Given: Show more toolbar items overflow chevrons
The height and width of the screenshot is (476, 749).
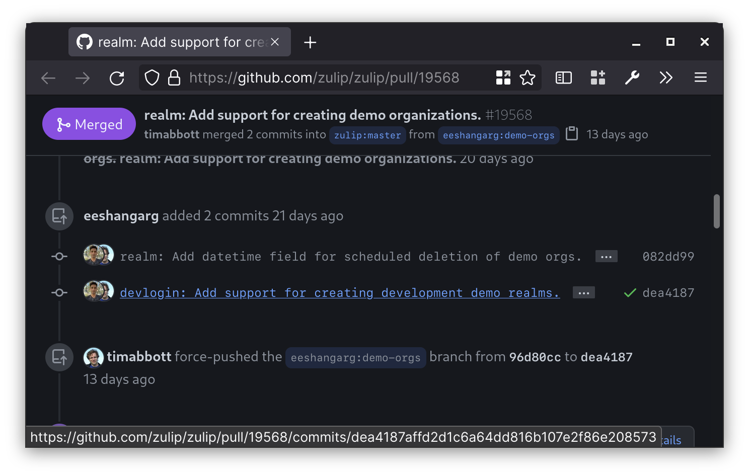Looking at the screenshot, I should point(666,77).
